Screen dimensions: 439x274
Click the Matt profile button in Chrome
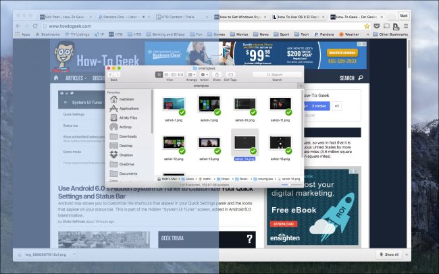click(403, 16)
